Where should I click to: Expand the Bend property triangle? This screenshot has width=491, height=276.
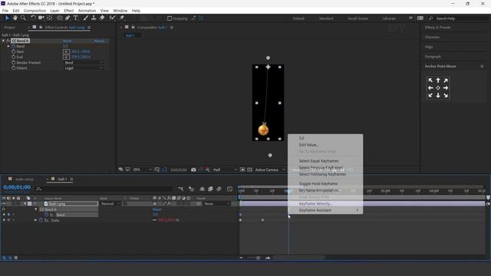(x=8, y=46)
